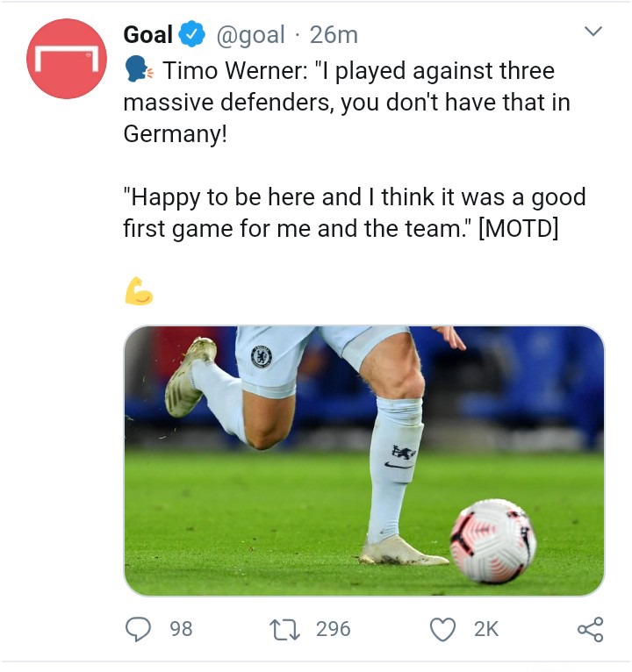Click the speaking head emoji
This screenshot has width=632, height=672.
click(139, 69)
